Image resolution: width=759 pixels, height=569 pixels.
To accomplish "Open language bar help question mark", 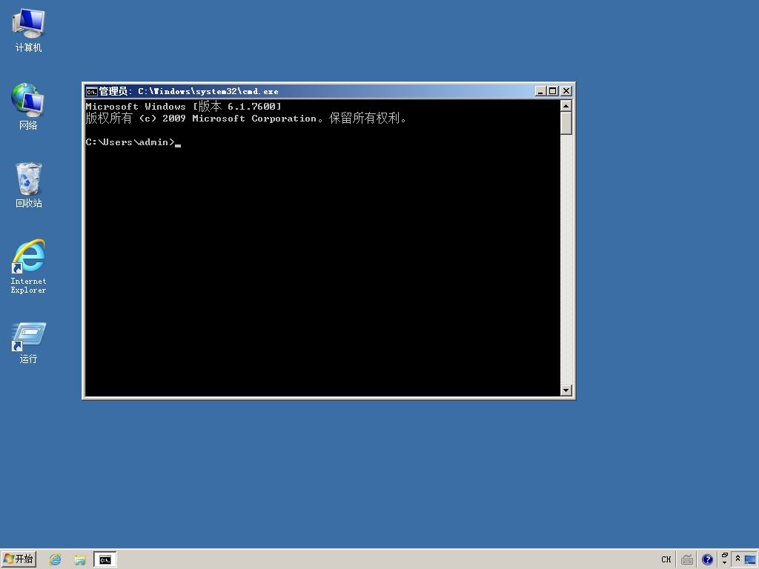I will click(x=707, y=560).
